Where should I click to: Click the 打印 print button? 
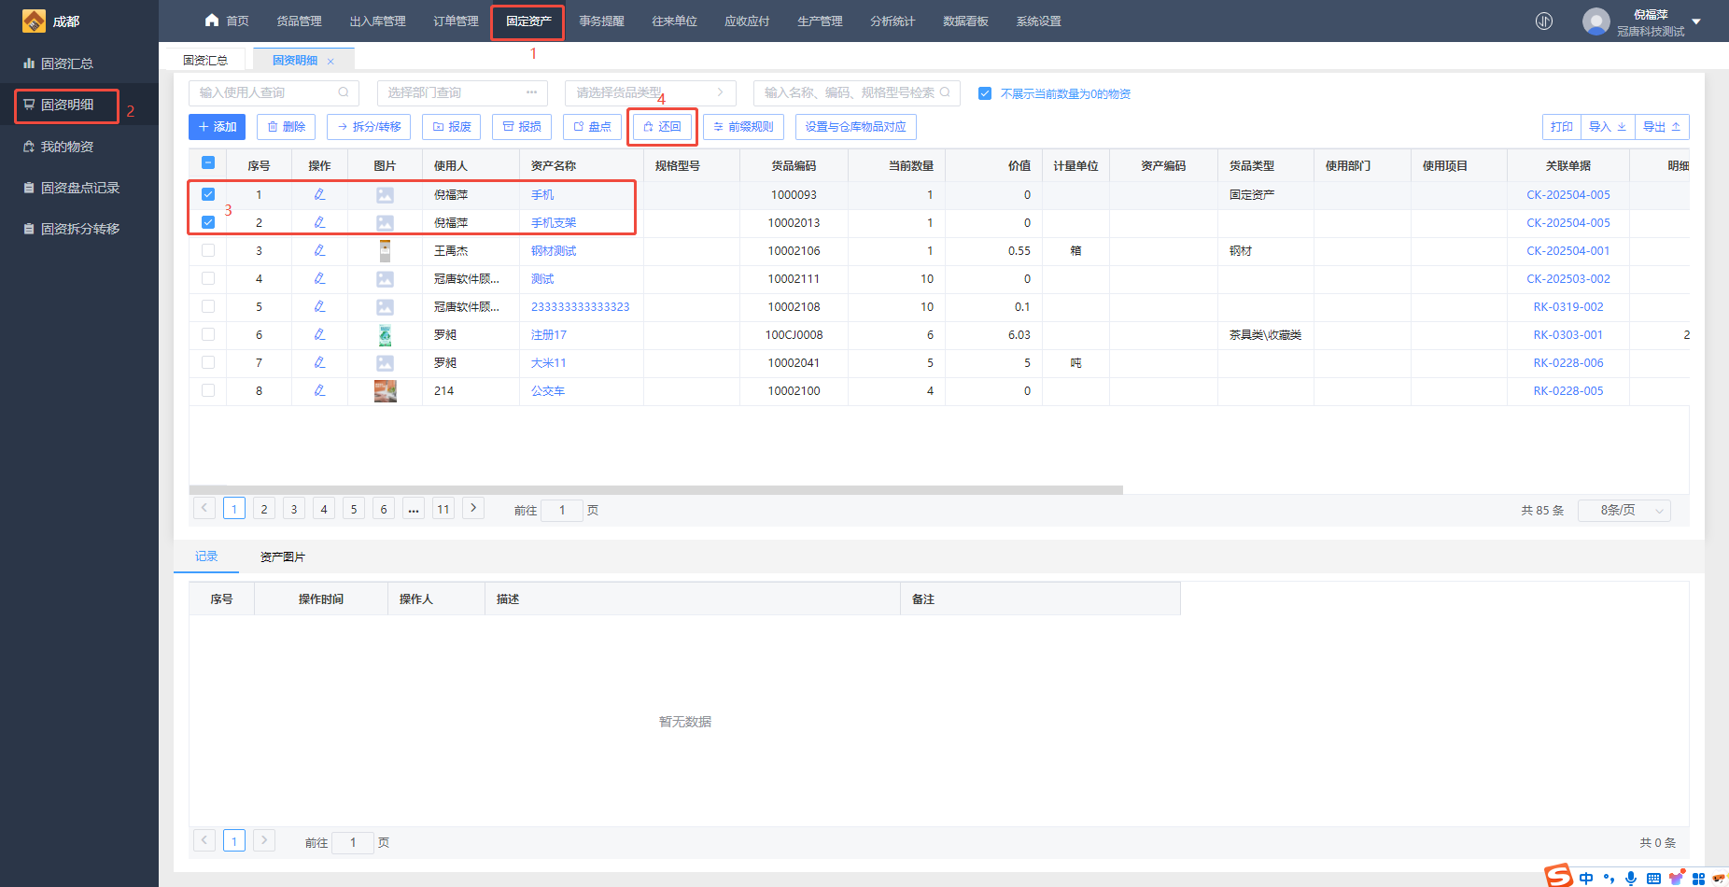(1561, 127)
